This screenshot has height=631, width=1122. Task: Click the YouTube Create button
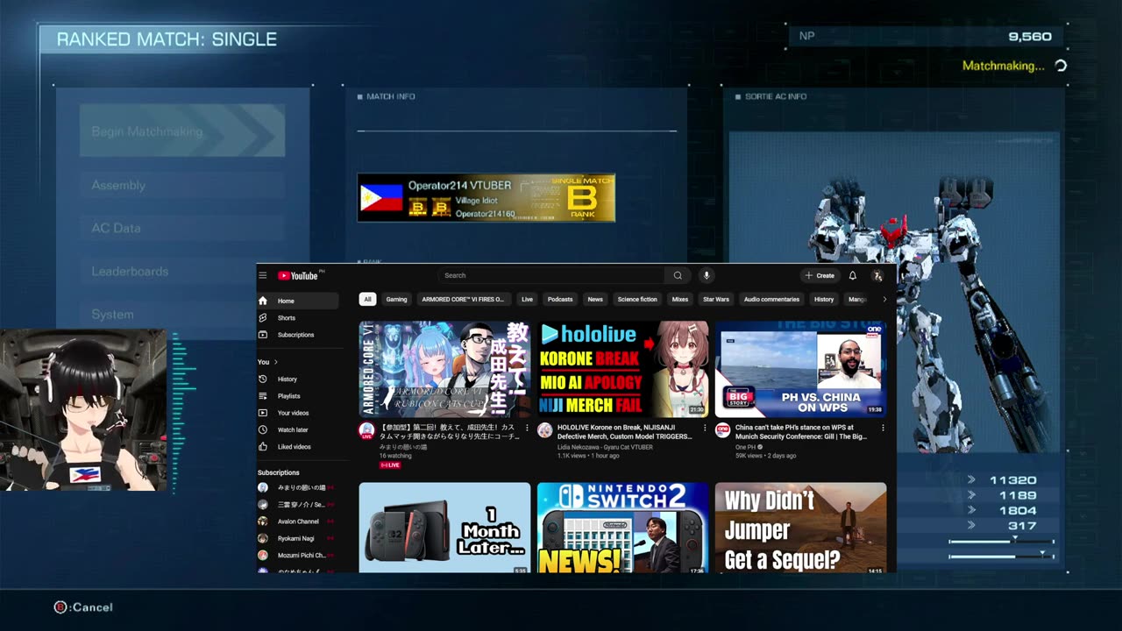[x=820, y=275]
